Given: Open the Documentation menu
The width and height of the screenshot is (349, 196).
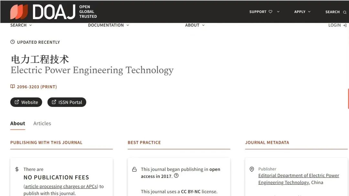Looking at the screenshot, I should (108, 25).
